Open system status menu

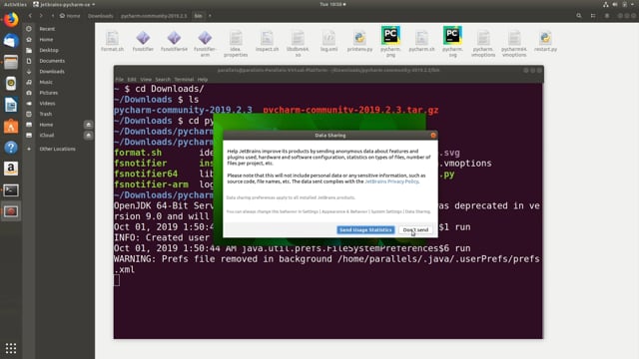tap(619, 4)
